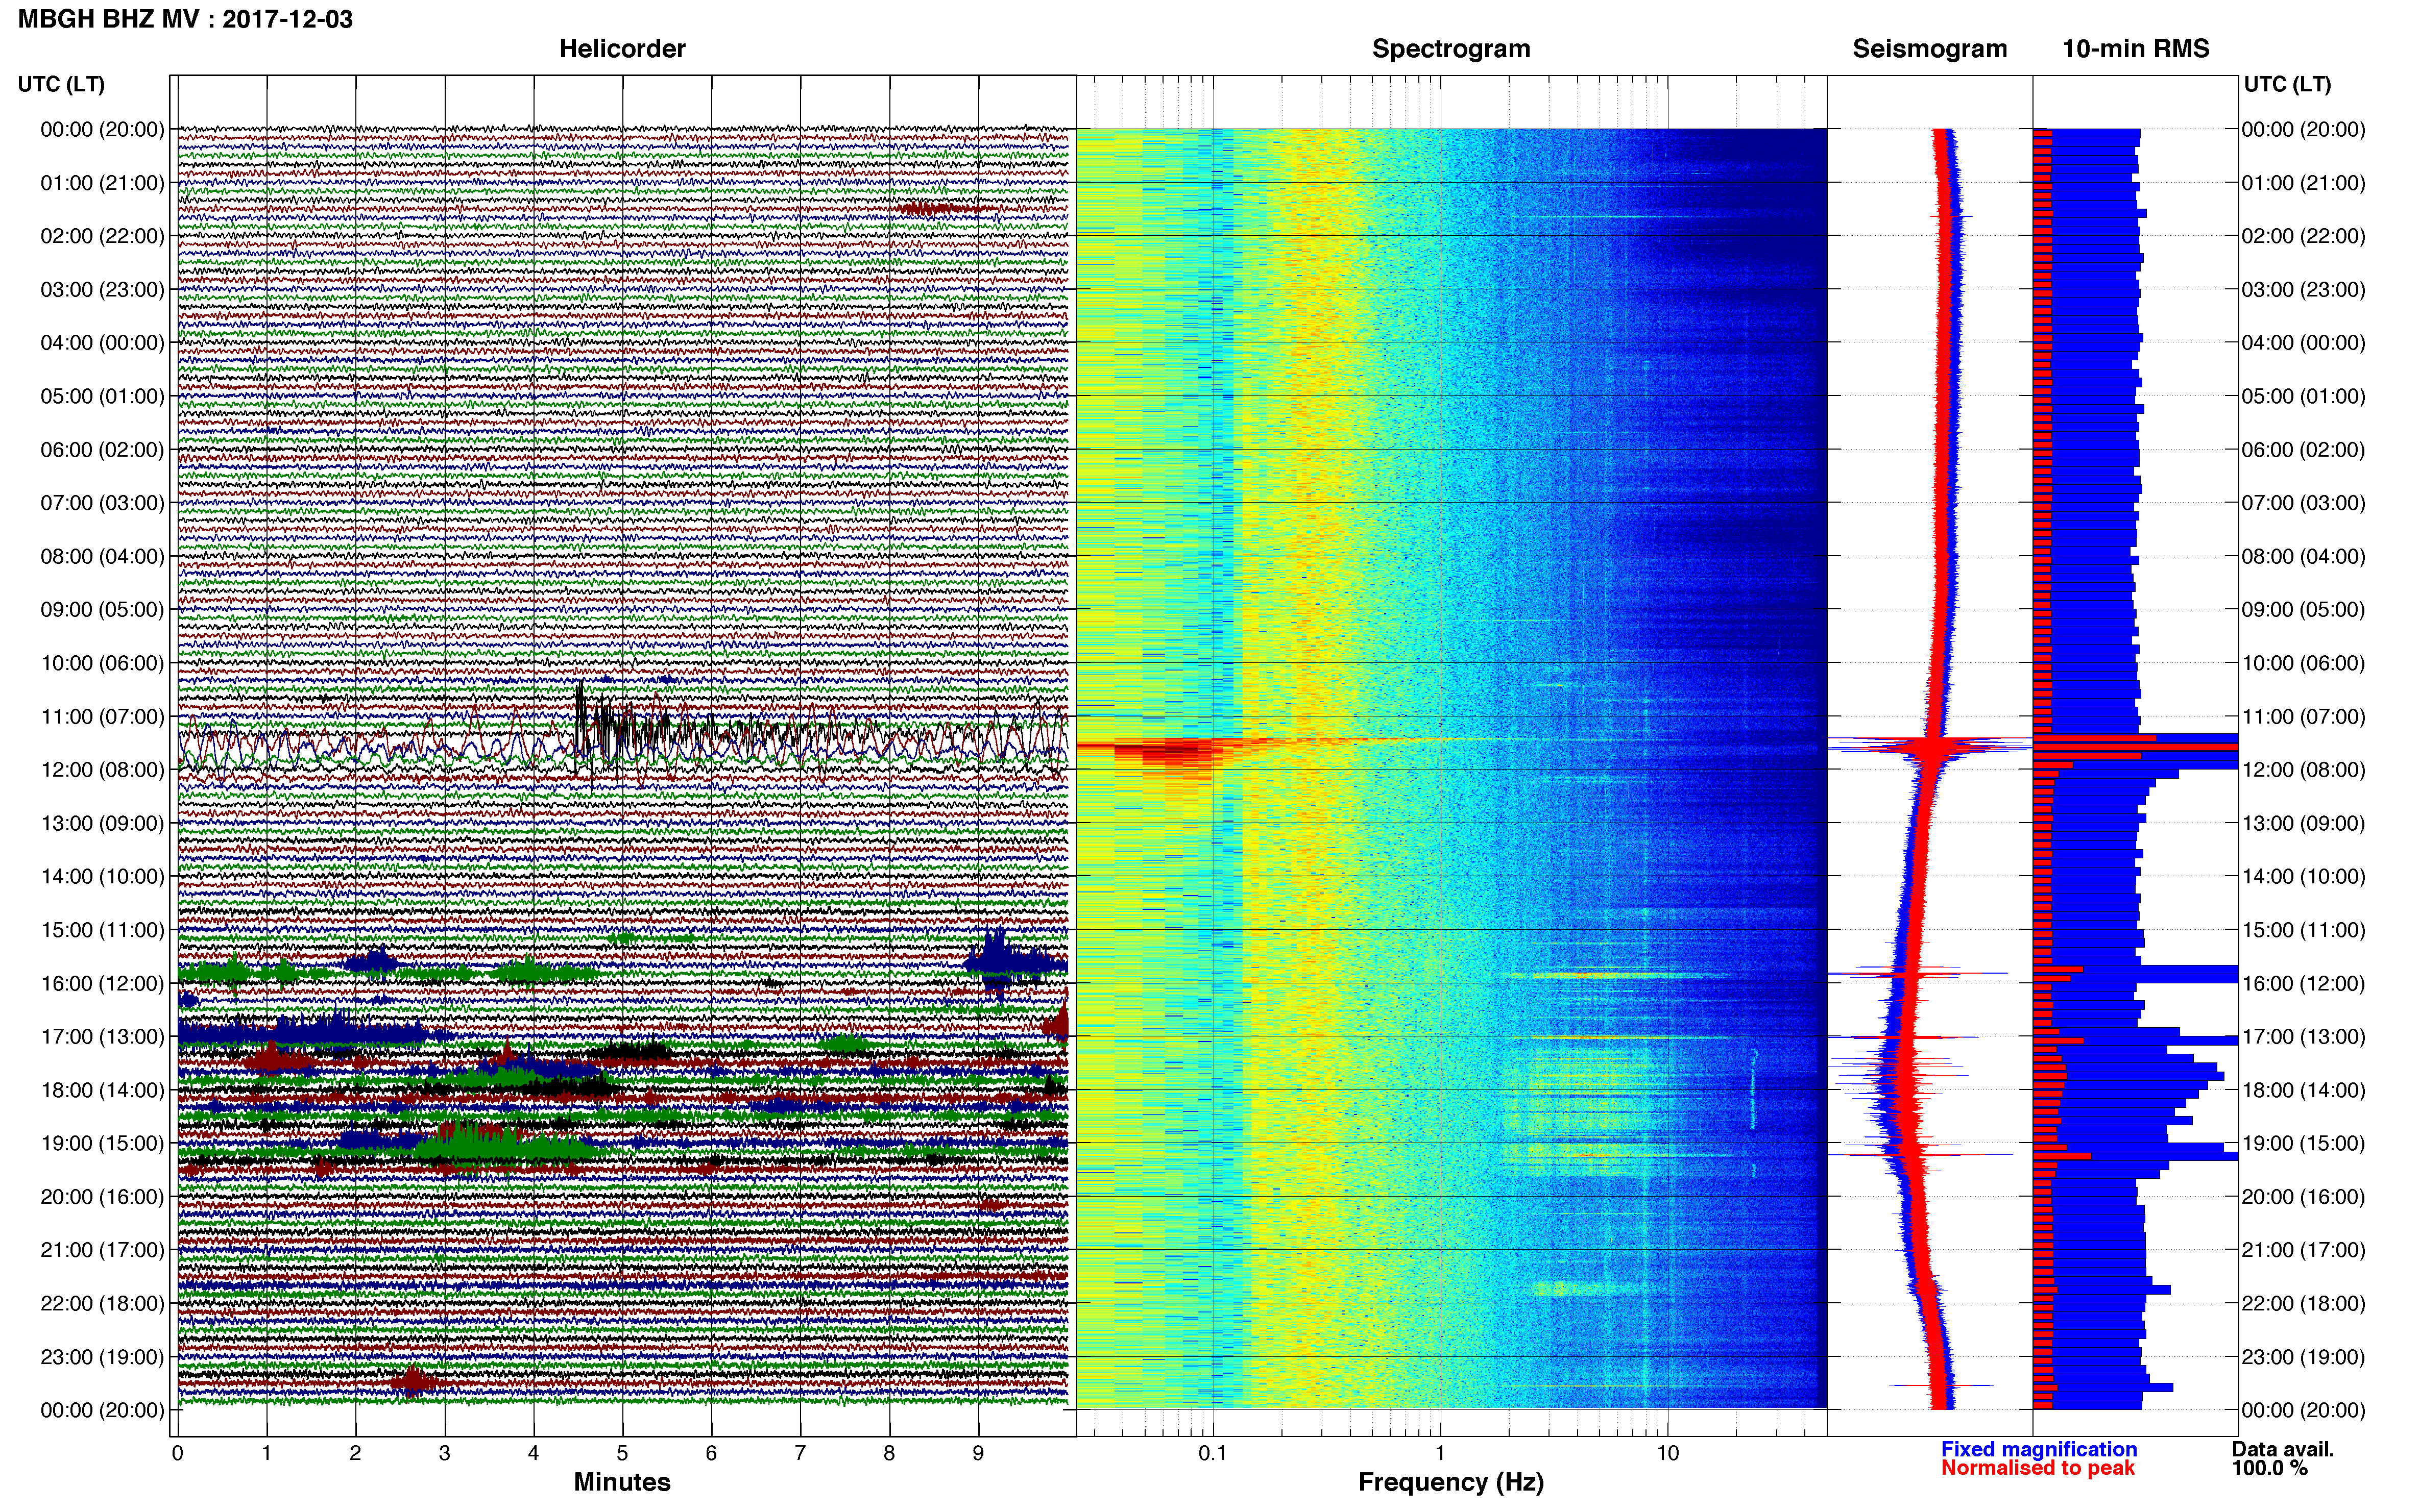The image size is (2420, 1512).
Task: Click the title 'MBGH BHZ MV : 2017-12-03'
Action: tap(185, 19)
